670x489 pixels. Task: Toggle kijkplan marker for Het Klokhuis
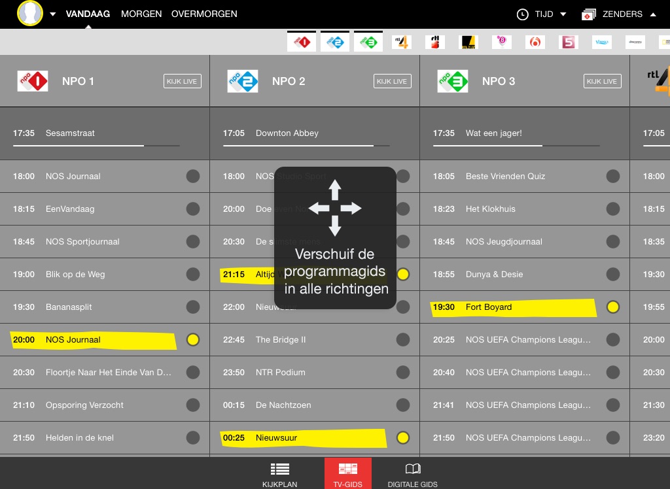(x=612, y=209)
